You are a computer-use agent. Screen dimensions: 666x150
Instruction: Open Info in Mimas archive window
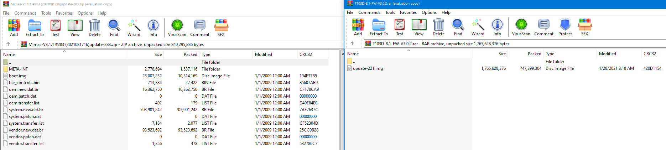pyautogui.click(x=153, y=28)
